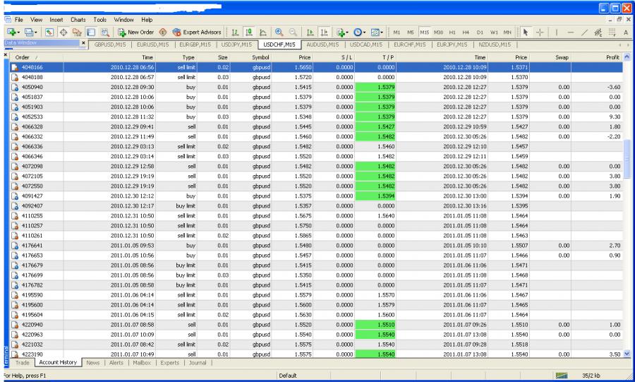Toggle the M15 timeframe button
635x382 pixels.
(x=425, y=32)
